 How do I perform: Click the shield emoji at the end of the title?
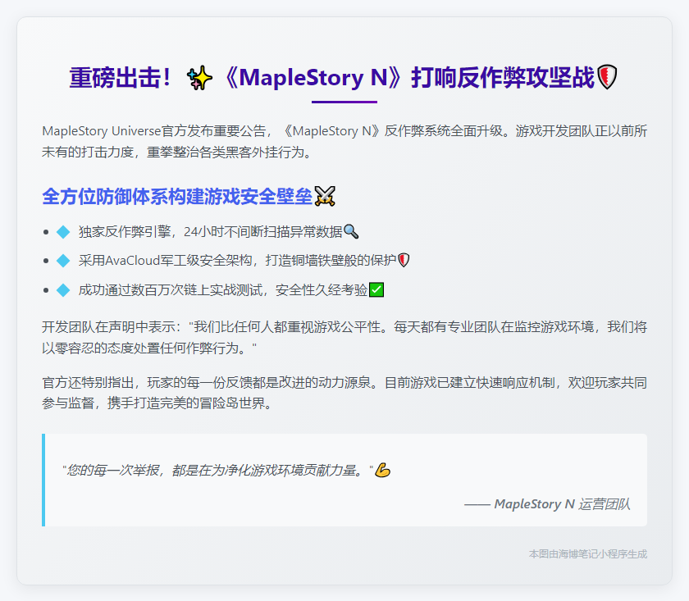tap(608, 78)
